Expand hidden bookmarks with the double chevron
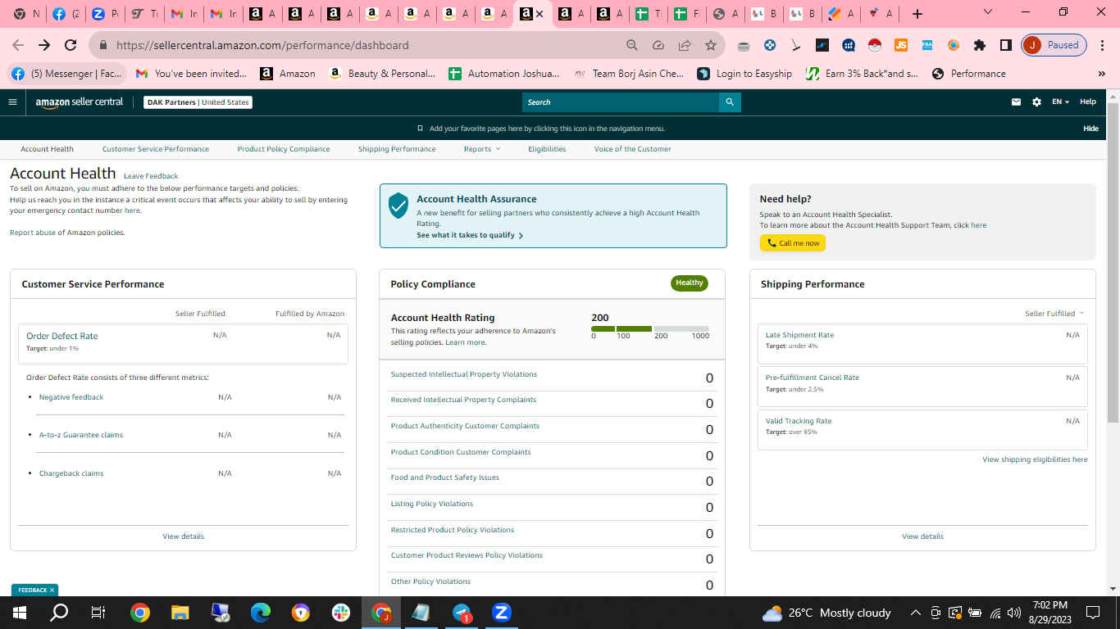 pyautogui.click(x=1101, y=74)
